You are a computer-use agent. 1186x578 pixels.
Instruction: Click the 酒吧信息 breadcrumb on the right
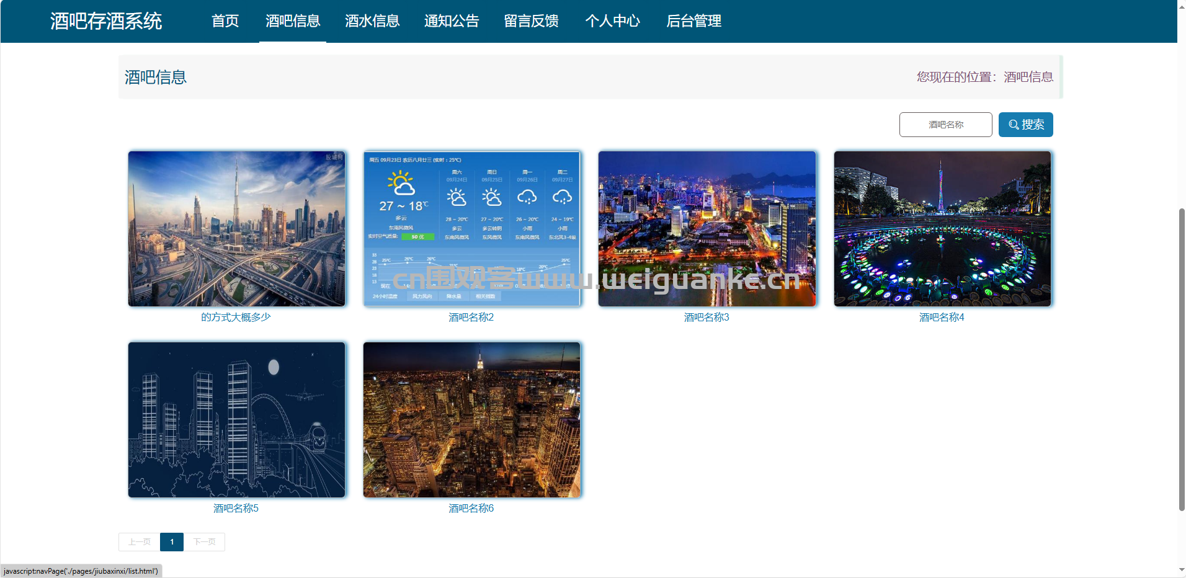click(x=1028, y=77)
